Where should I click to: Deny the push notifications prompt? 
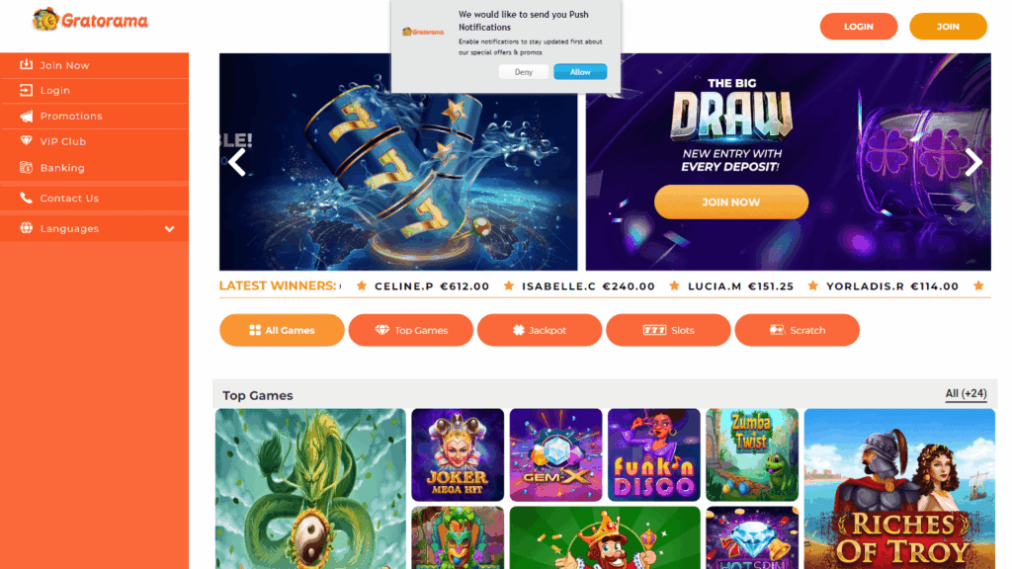coord(524,71)
